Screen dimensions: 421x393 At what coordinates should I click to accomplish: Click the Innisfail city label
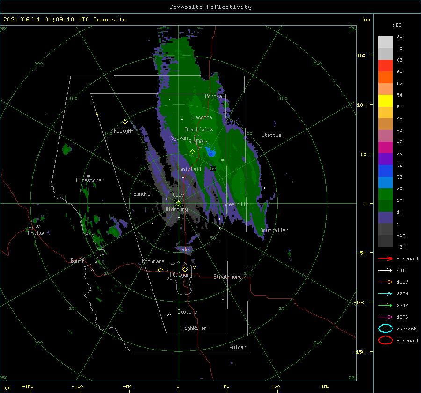[x=189, y=169]
